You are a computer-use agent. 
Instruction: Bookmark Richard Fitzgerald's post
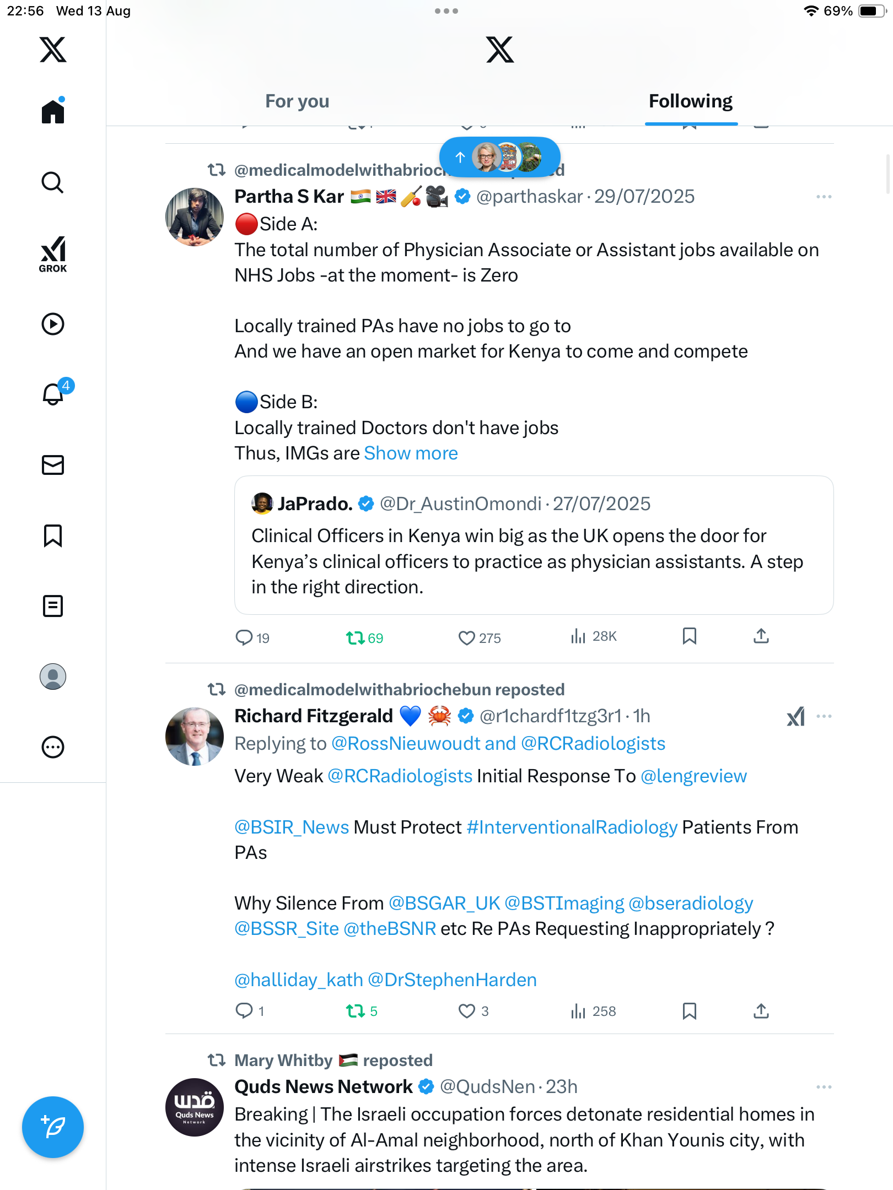689,1011
